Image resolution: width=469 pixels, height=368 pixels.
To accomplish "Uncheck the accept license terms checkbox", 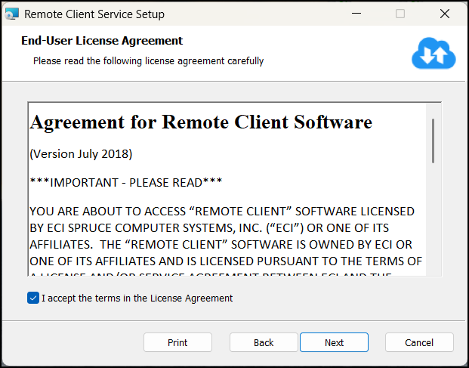I will point(33,298).
